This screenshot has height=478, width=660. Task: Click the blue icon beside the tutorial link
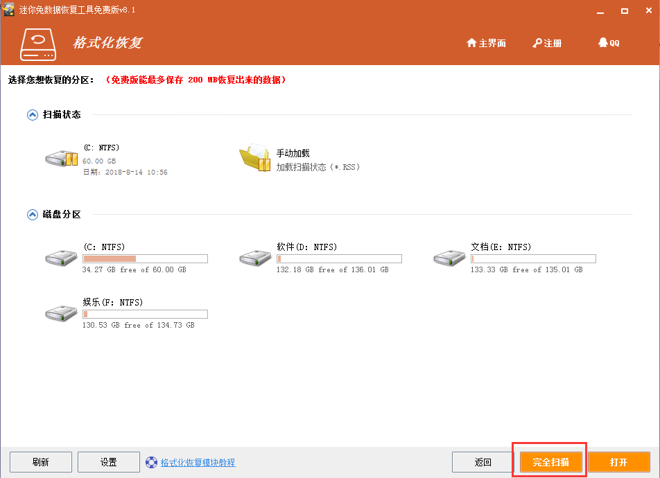click(151, 462)
